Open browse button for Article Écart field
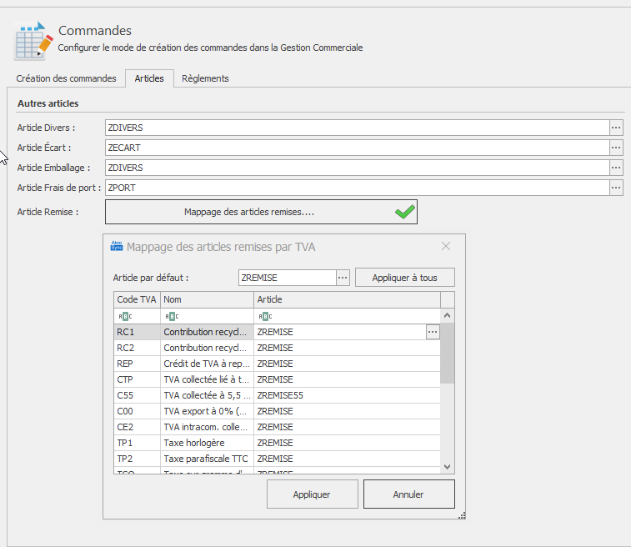 click(x=616, y=148)
